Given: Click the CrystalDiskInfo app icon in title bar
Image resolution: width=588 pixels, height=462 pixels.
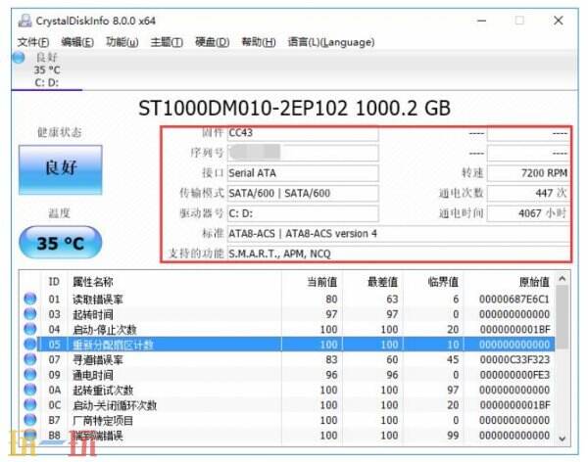Looking at the screenshot, I should click(x=24, y=21).
